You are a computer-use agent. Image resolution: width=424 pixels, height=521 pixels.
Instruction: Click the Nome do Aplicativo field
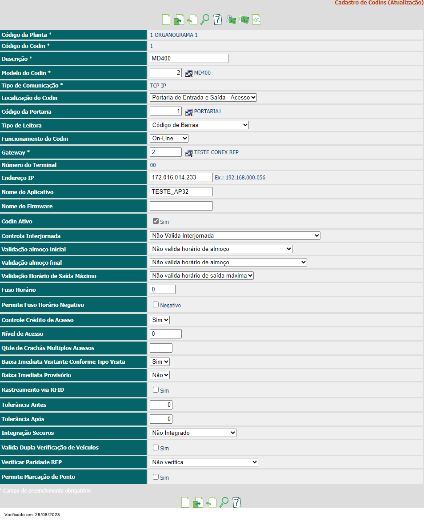pyautogui.click(x=181, y=192)
